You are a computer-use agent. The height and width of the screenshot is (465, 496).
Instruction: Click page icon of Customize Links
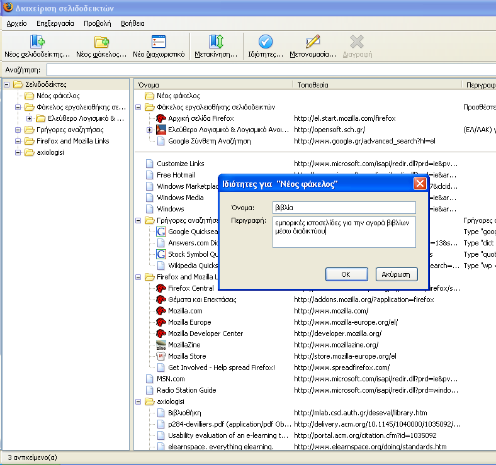(x=150, y=164)
